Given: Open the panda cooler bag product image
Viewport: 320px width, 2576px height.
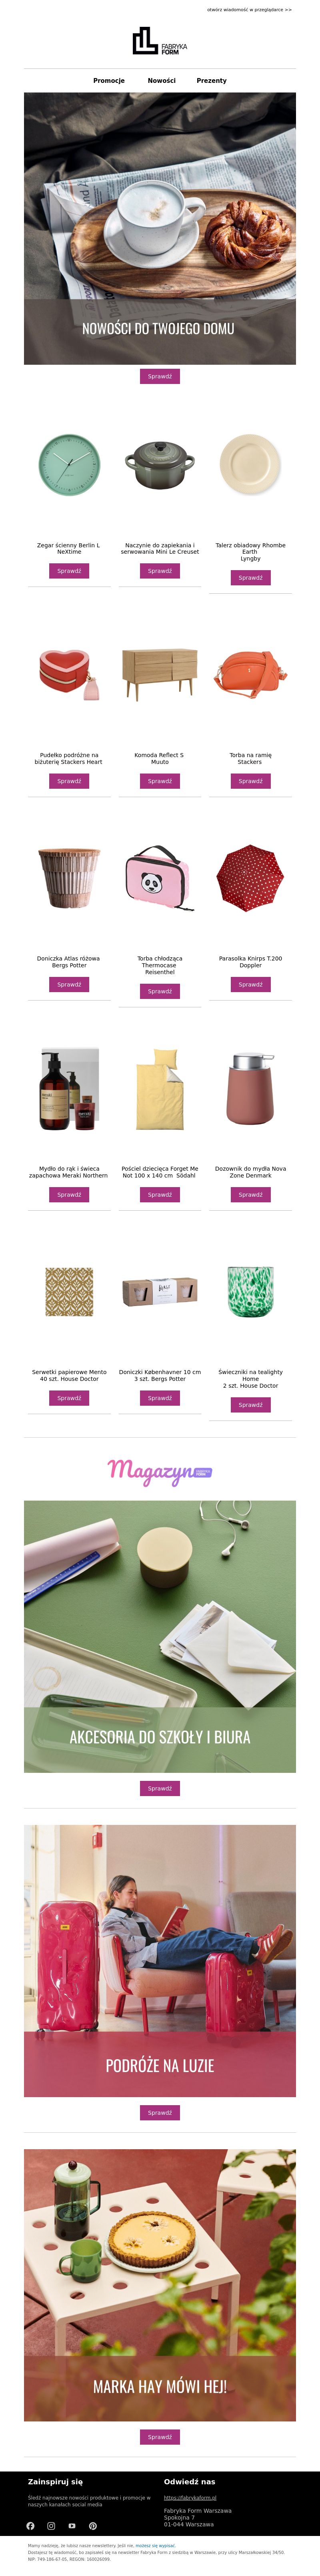Looking at the screenshot, I should click(160, 878).
